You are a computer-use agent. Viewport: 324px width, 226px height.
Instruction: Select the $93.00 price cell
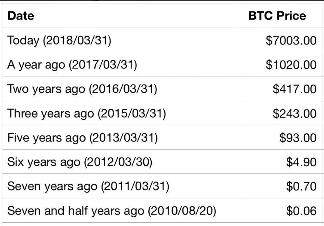pos(282,137)
